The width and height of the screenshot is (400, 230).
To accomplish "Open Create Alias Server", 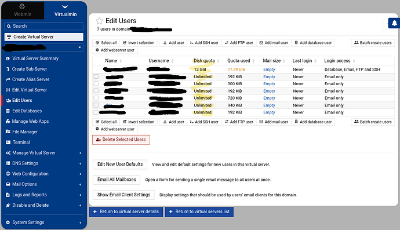I will click(x=30, y=79).
